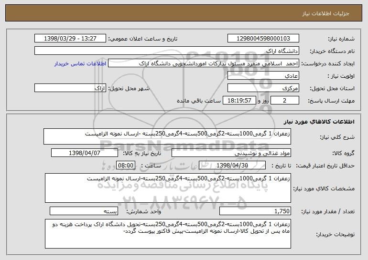368x260 pixels.
Task: Click the remaining time field 18:19:57
Action: point(239,101)
